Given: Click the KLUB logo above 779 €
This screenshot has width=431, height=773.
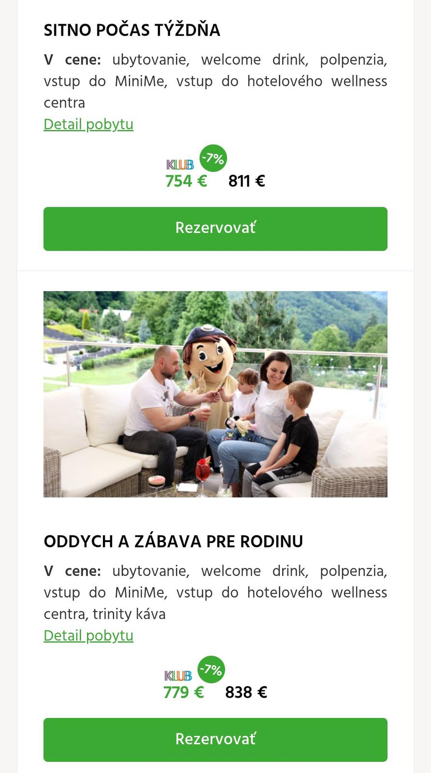Looking at the screenshot, I should pyautogui.click(x=178, y=676).
